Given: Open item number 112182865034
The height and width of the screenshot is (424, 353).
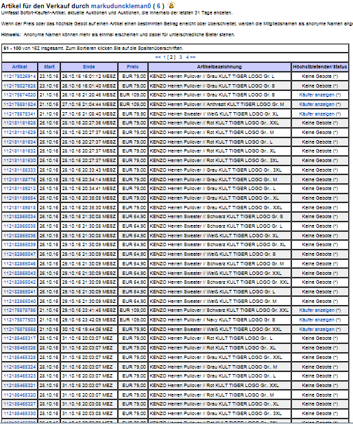Looking at the screenshot, I should (x=19, y=217).
